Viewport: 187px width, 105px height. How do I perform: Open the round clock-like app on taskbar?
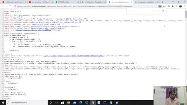pyautogui.click(x=87, y=102)
